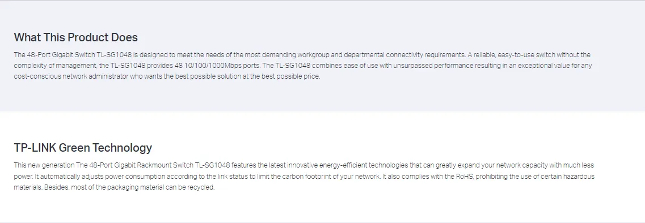Click the "TP-LINK Green Technology" heading
The image size is (645, 223).
pos(83,147)
